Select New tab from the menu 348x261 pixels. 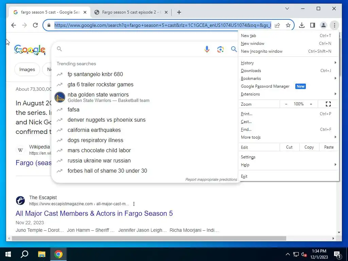point(289,35)
